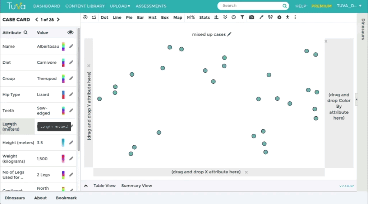This screenshot has width=368, height=204.
Task: Toggle the N|% count/percent option
Action: (191, 17)
